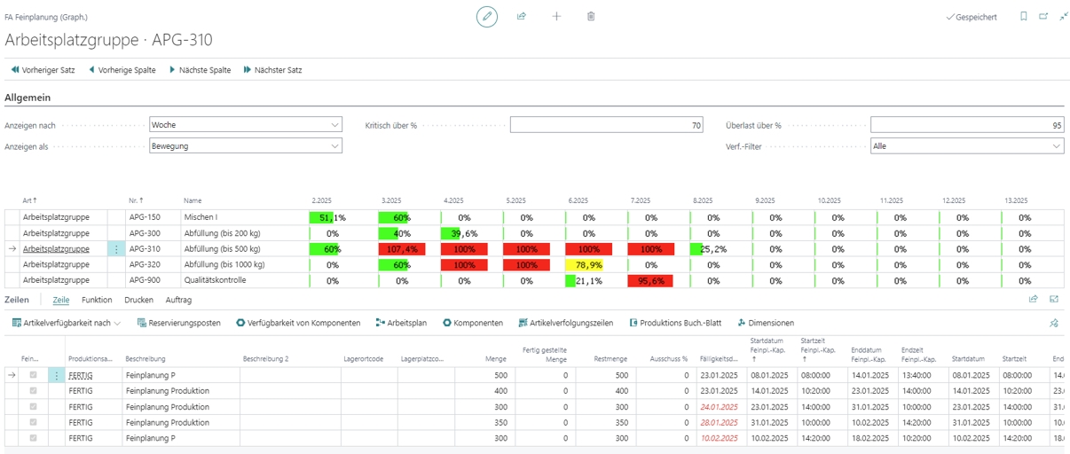The image size is (1070, 454).
Task: Click Vorherige Spalte button
Action: 122,70
